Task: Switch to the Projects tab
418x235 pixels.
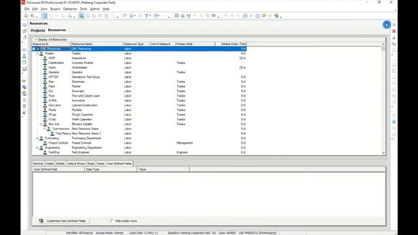Action: pos(38,31)
